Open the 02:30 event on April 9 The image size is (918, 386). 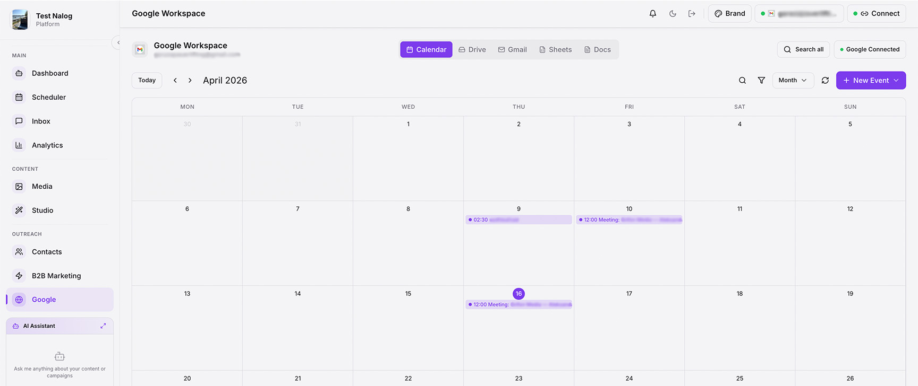(518, 220)
